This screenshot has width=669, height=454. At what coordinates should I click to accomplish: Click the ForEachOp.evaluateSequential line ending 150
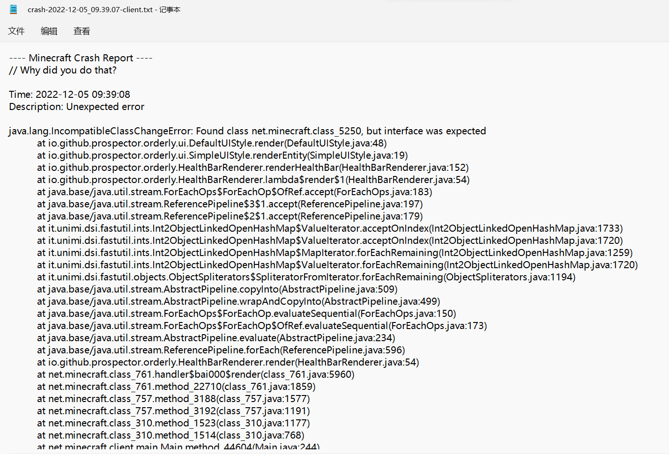click(246, 314)
